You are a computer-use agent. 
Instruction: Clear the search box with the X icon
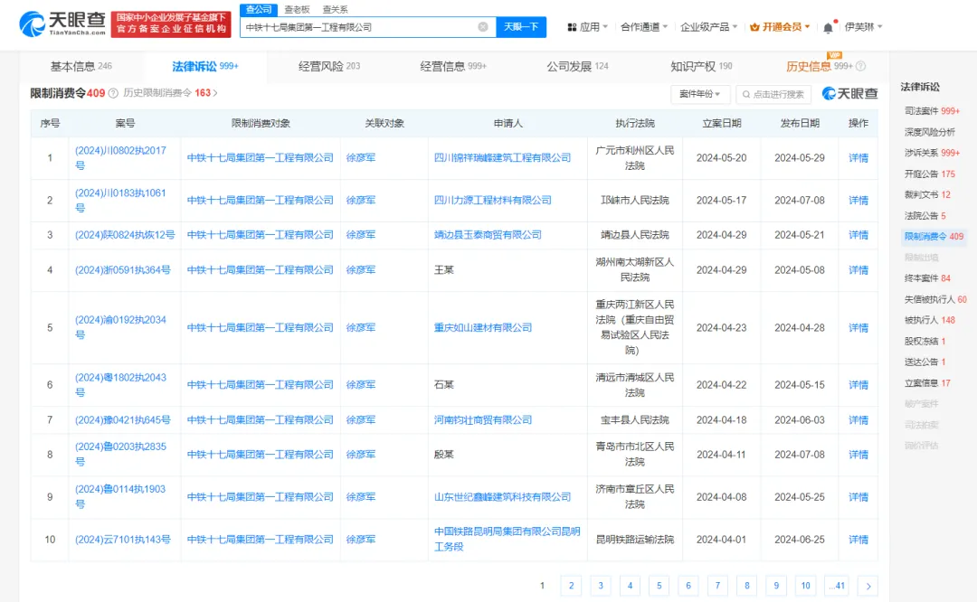483,27
